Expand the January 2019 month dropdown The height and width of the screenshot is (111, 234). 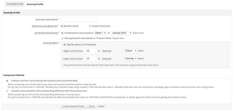coord(121,33)
